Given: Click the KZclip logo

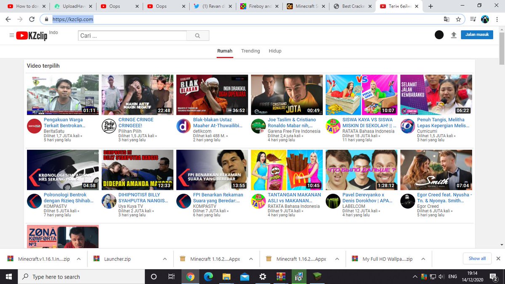Looking at the screenshot, I should coord(32,36).
